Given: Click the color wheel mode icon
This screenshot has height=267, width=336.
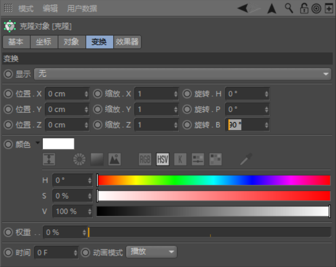Looking at the screenshot, I should tap(80, 159).
